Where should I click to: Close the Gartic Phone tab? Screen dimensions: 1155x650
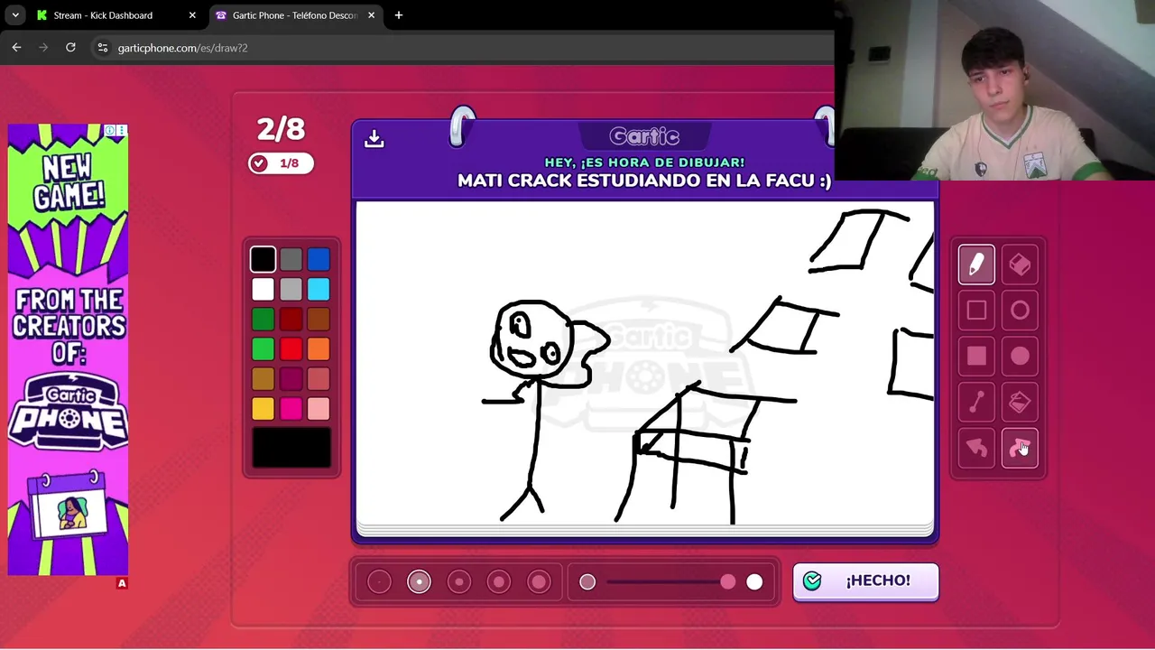coord(371,15)
